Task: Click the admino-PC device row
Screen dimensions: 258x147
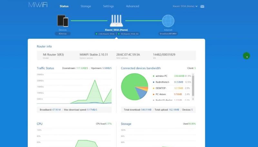Action: 172,76
